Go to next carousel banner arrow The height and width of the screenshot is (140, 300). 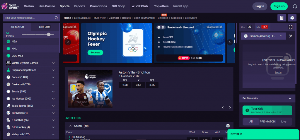[x=230, y=42]
